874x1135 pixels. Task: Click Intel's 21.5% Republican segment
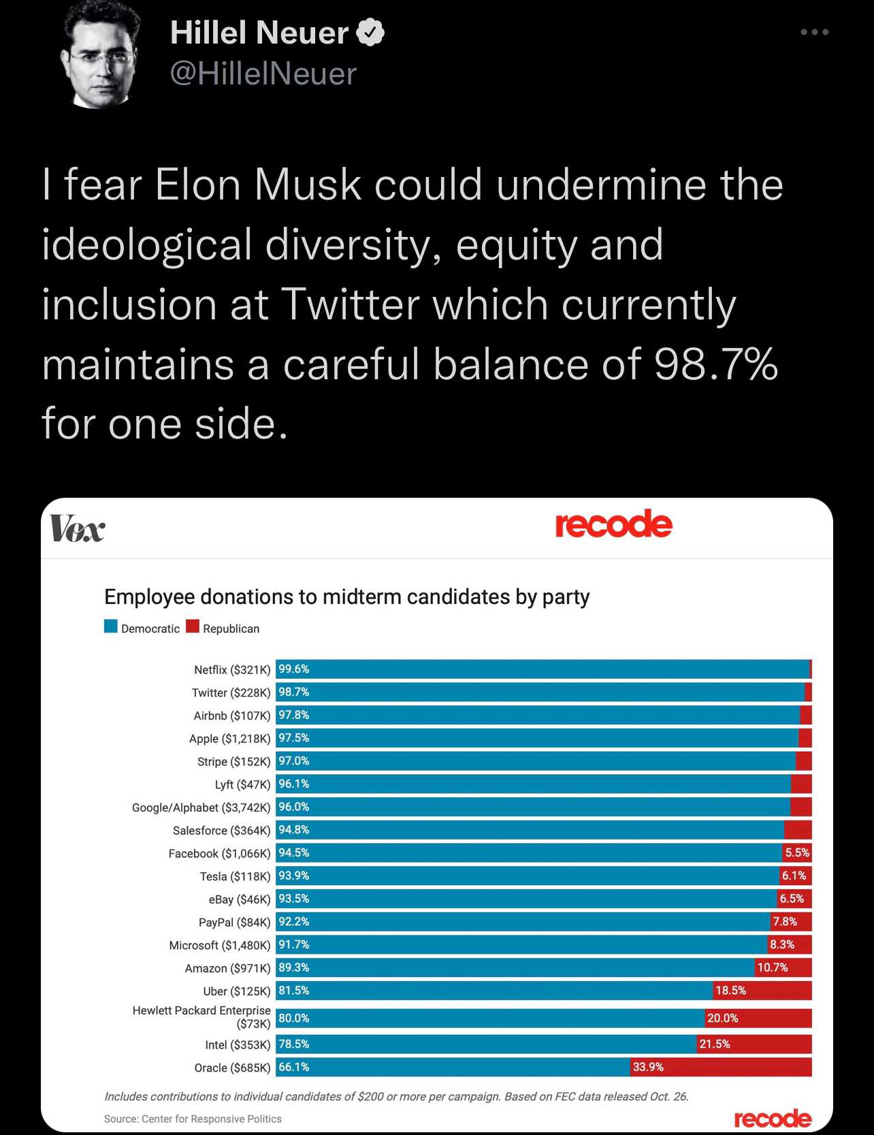coord(754,1044)
